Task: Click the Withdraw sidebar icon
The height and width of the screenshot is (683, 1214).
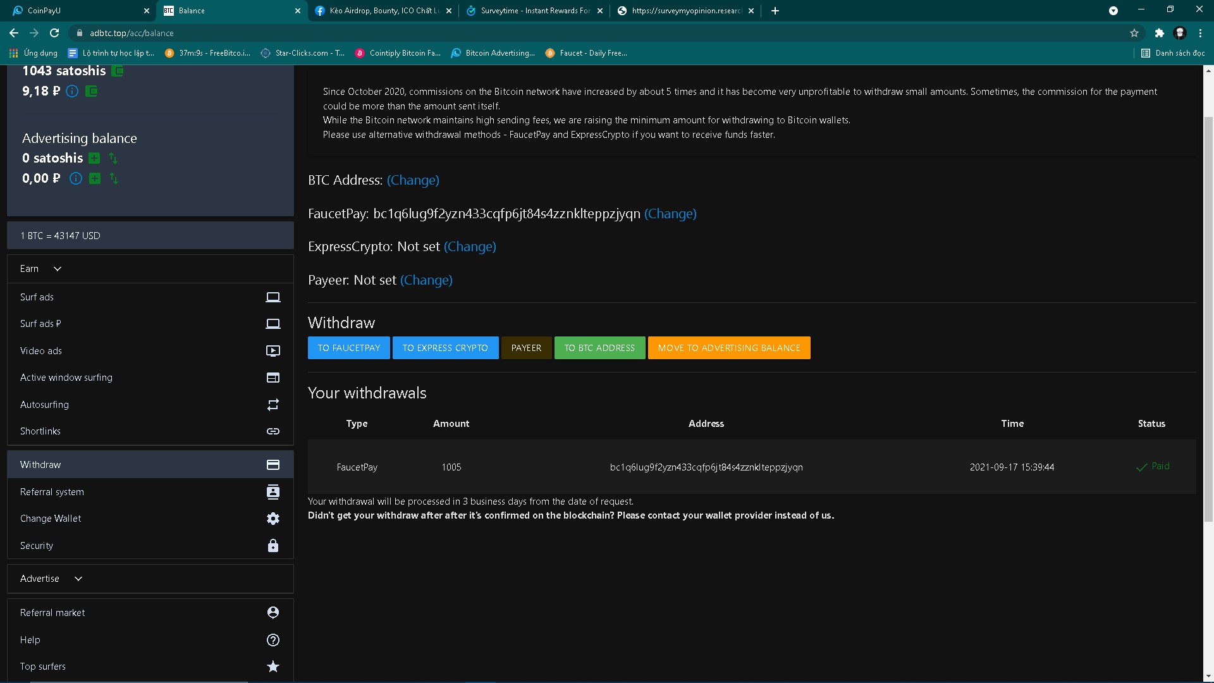Action: (x=273, y=465)
